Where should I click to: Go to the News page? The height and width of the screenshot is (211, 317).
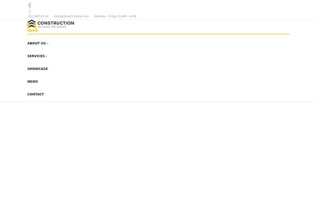(x=33, y=81)
